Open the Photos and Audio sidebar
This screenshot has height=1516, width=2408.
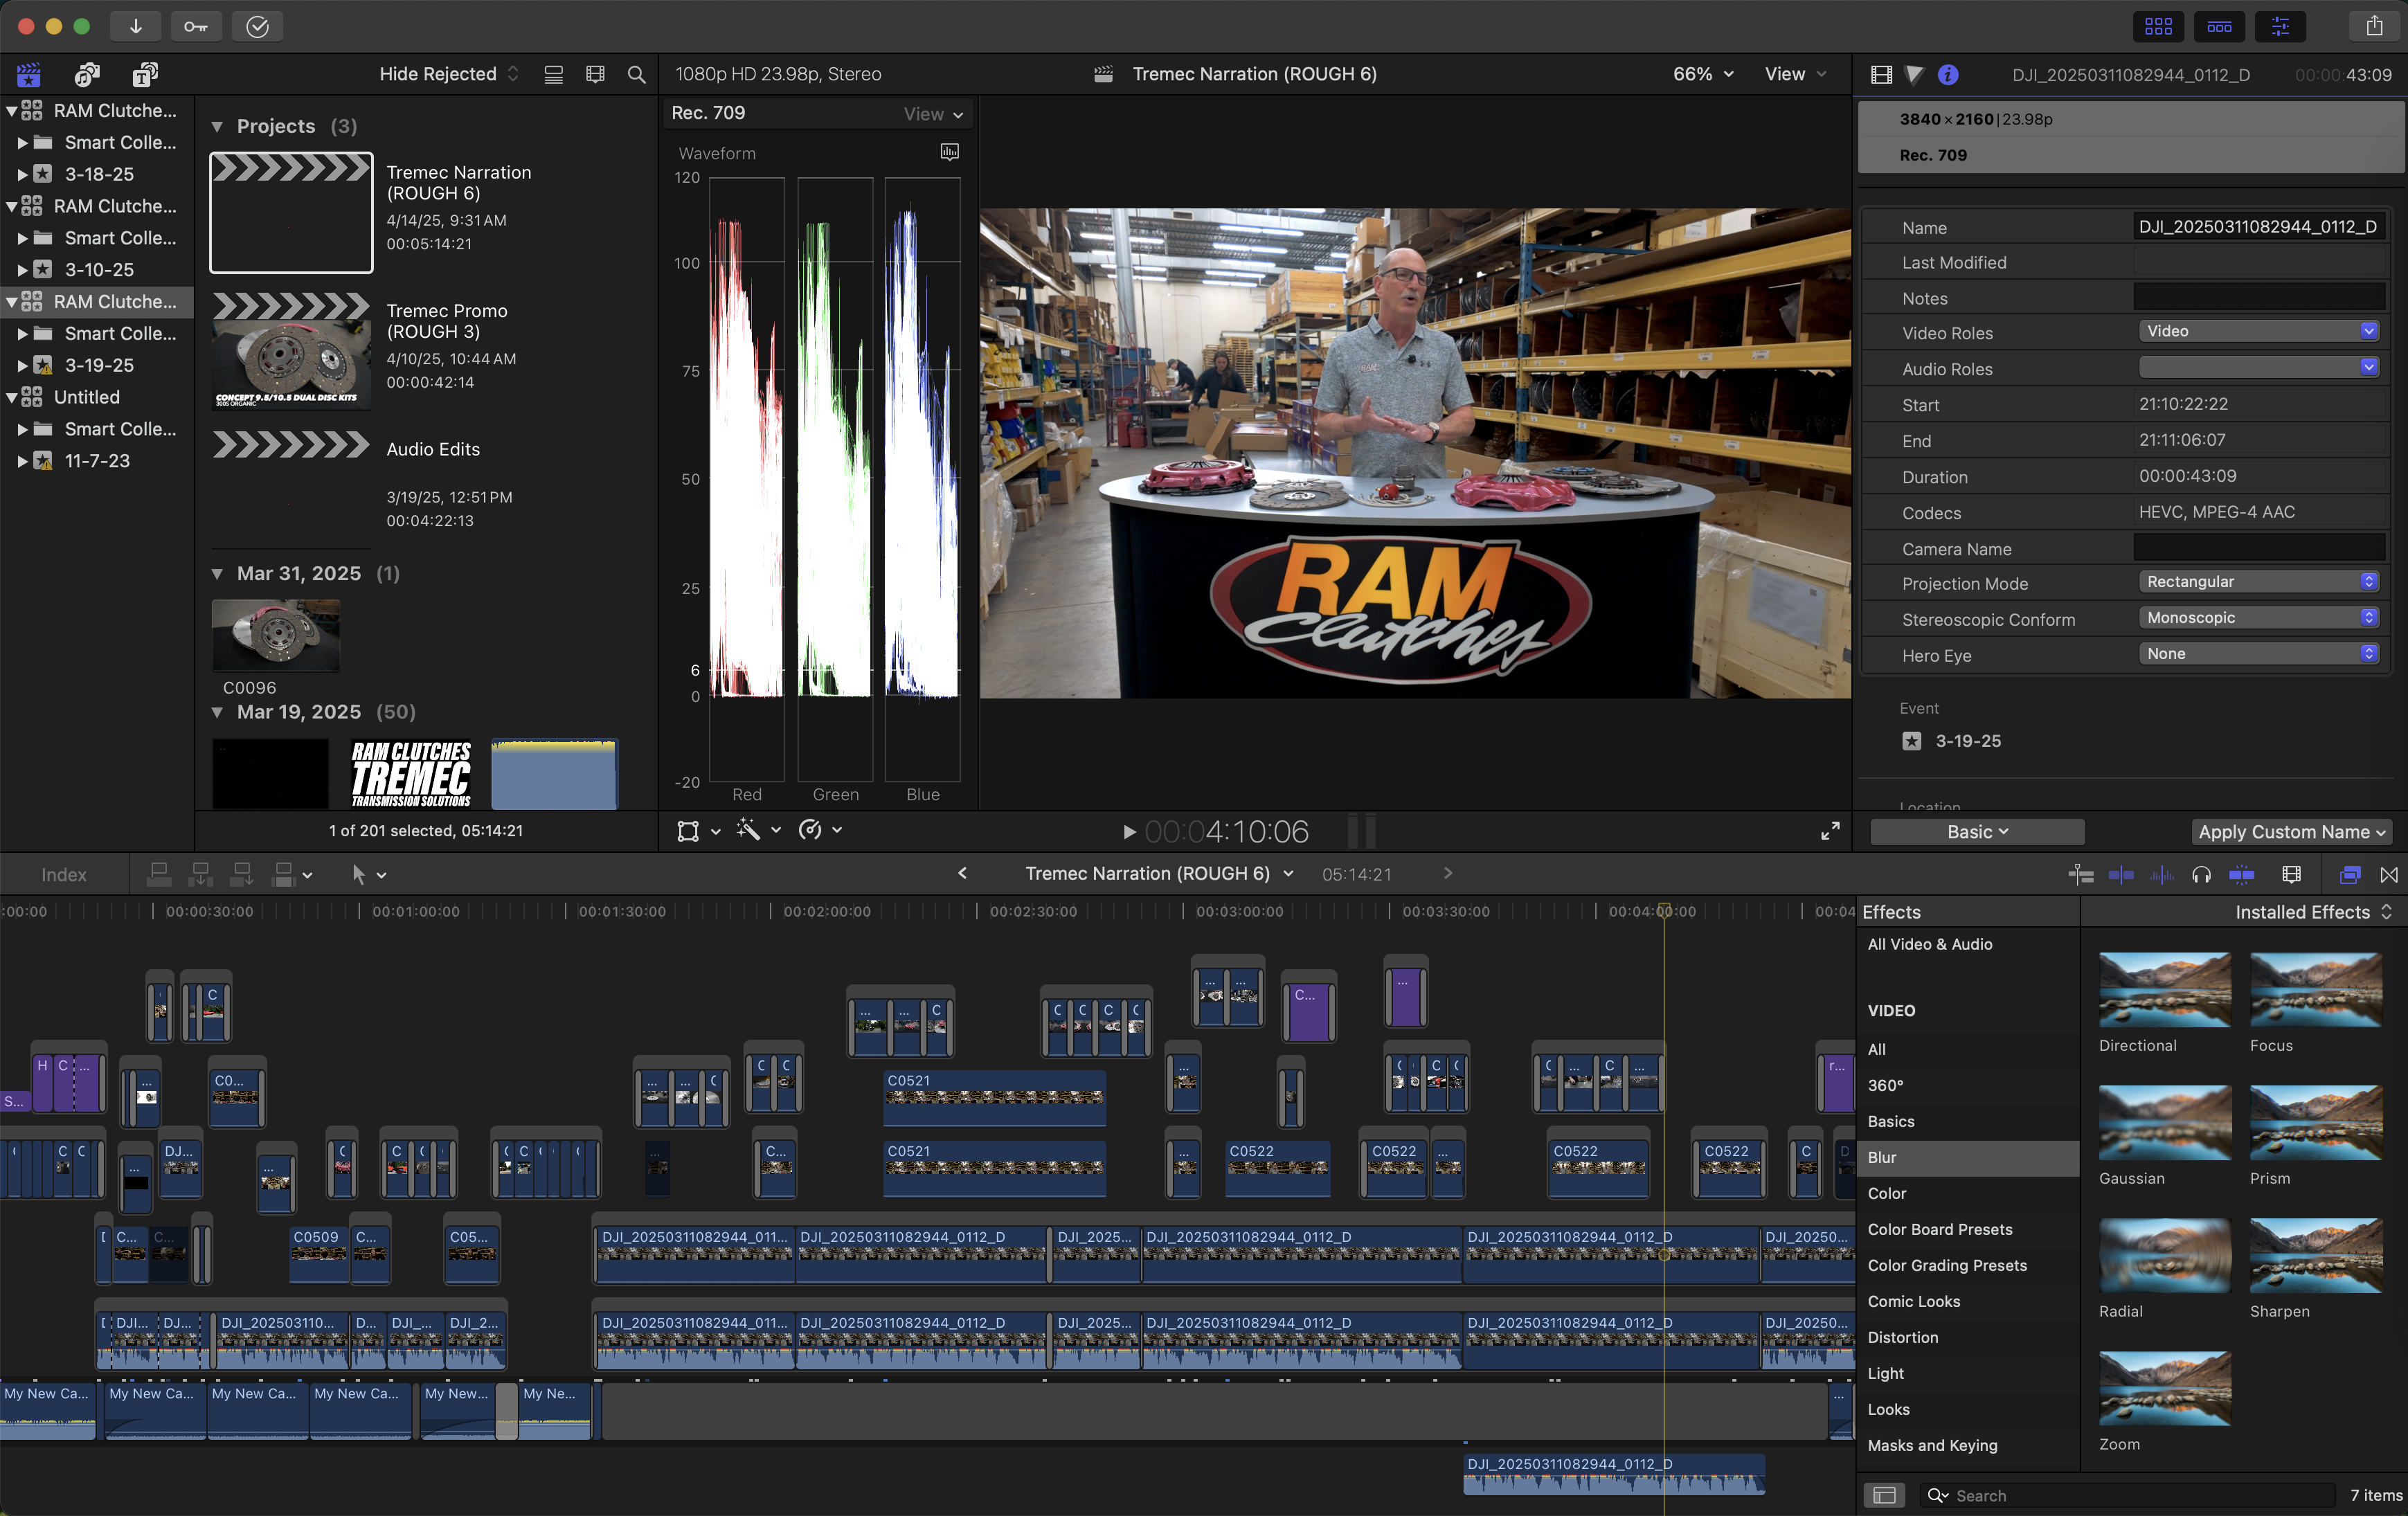pyautogui.click(x=87, y=74)
